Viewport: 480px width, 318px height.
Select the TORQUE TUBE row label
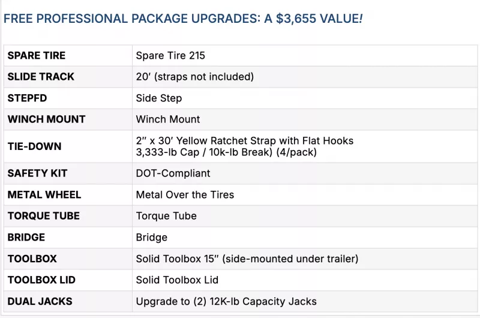coord(43,216)
